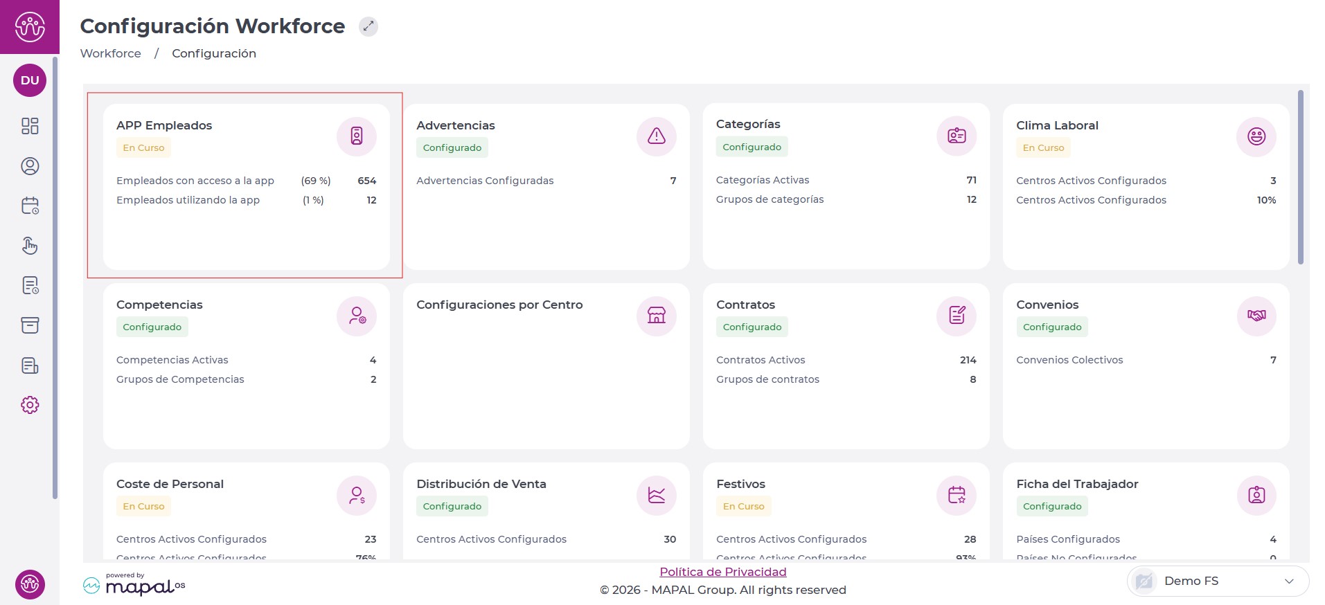Click the Categorías ID card icon
This screenshot has height=605, width=1325.
pyautogui.click(x=956, y=136)
